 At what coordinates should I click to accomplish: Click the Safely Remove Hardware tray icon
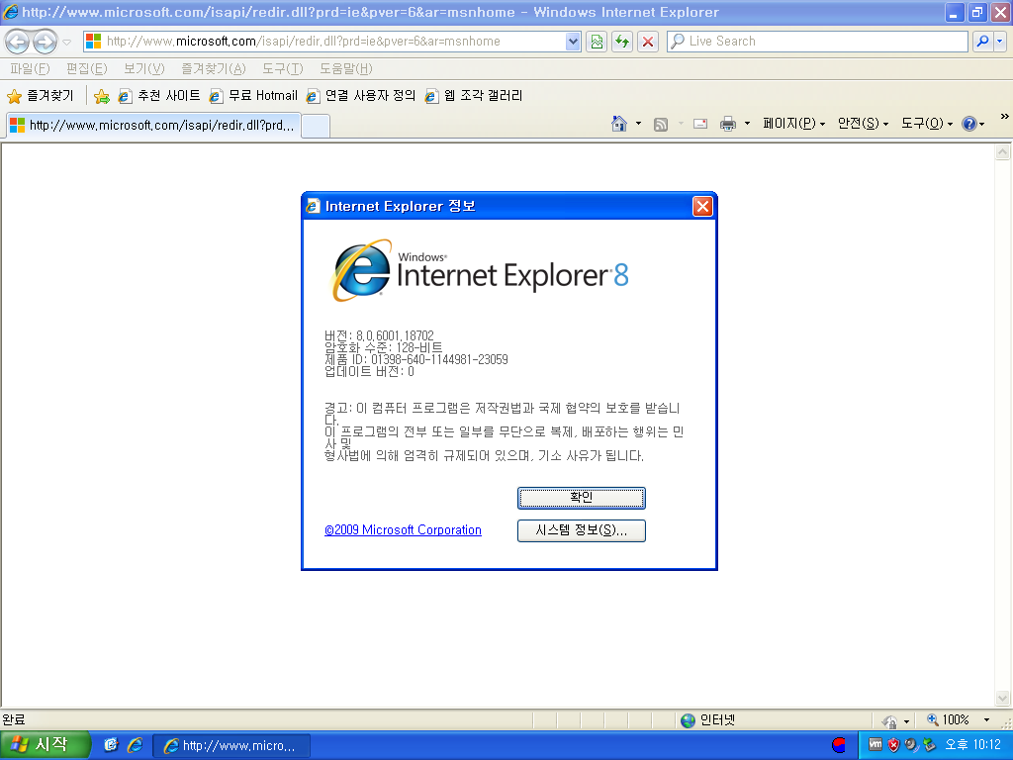(x=928, y=745)
